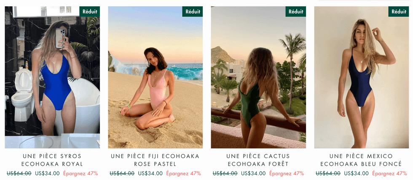Click the Réduit badge on the Mexico product
Screen dimensions: 413x180
tap(399, 11)
